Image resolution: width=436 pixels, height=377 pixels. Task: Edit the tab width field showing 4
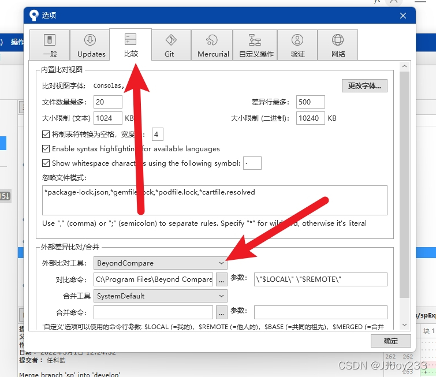(158, 135)
